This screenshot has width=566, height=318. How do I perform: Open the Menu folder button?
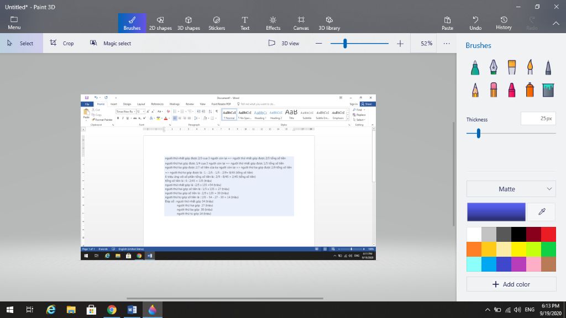coord(14,23)
